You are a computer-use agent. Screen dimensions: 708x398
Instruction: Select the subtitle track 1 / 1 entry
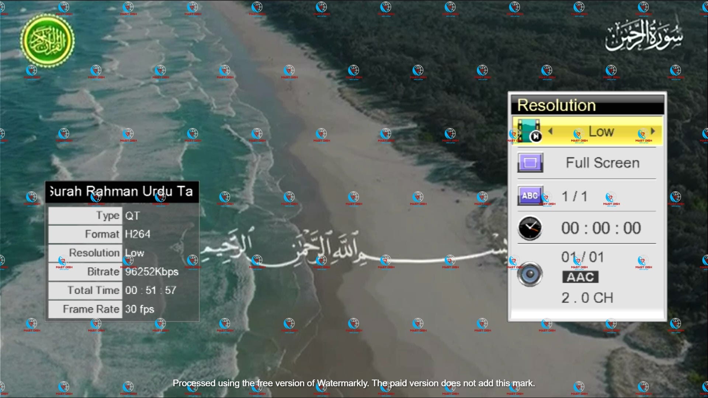pos(574,196)
